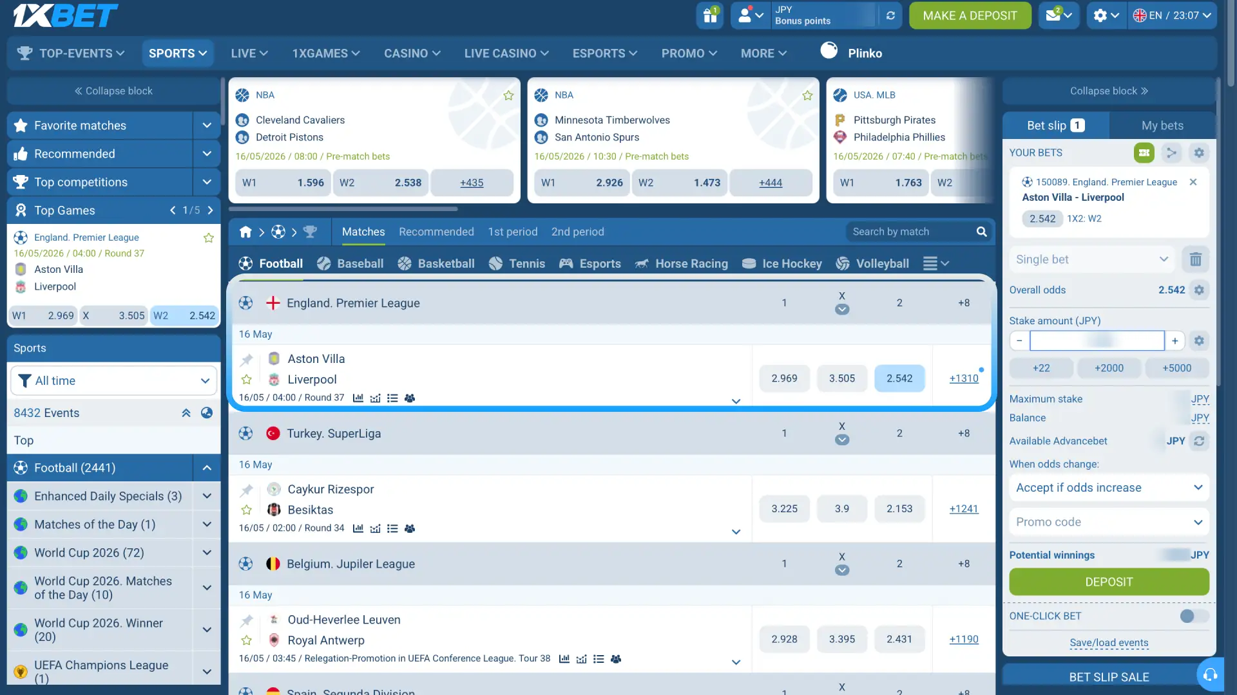Refresh the JPY balance icon
The image size is (1237, 695).
tap(890, 15)
